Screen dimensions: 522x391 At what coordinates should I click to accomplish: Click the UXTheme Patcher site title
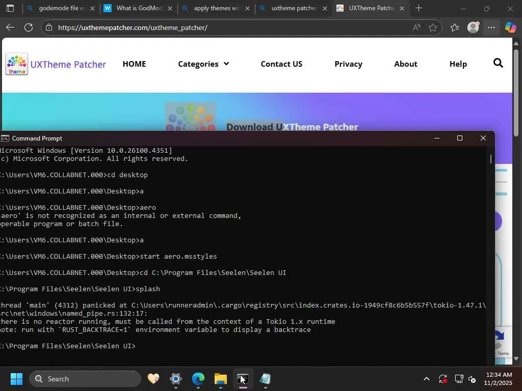(68, 64)
